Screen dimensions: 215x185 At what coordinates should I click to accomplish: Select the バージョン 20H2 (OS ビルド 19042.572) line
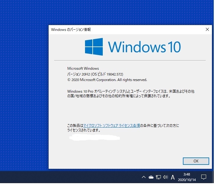(x=95, y=74)
